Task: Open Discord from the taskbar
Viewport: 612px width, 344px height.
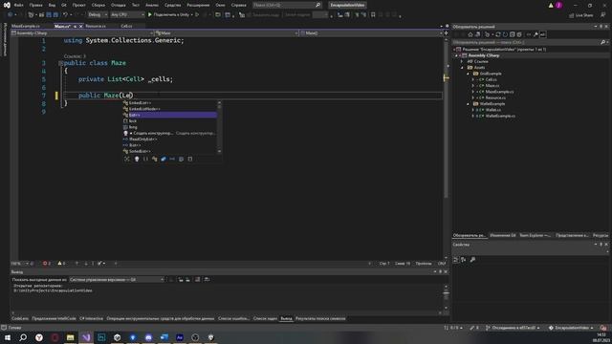Action: [x=148, y=337]
